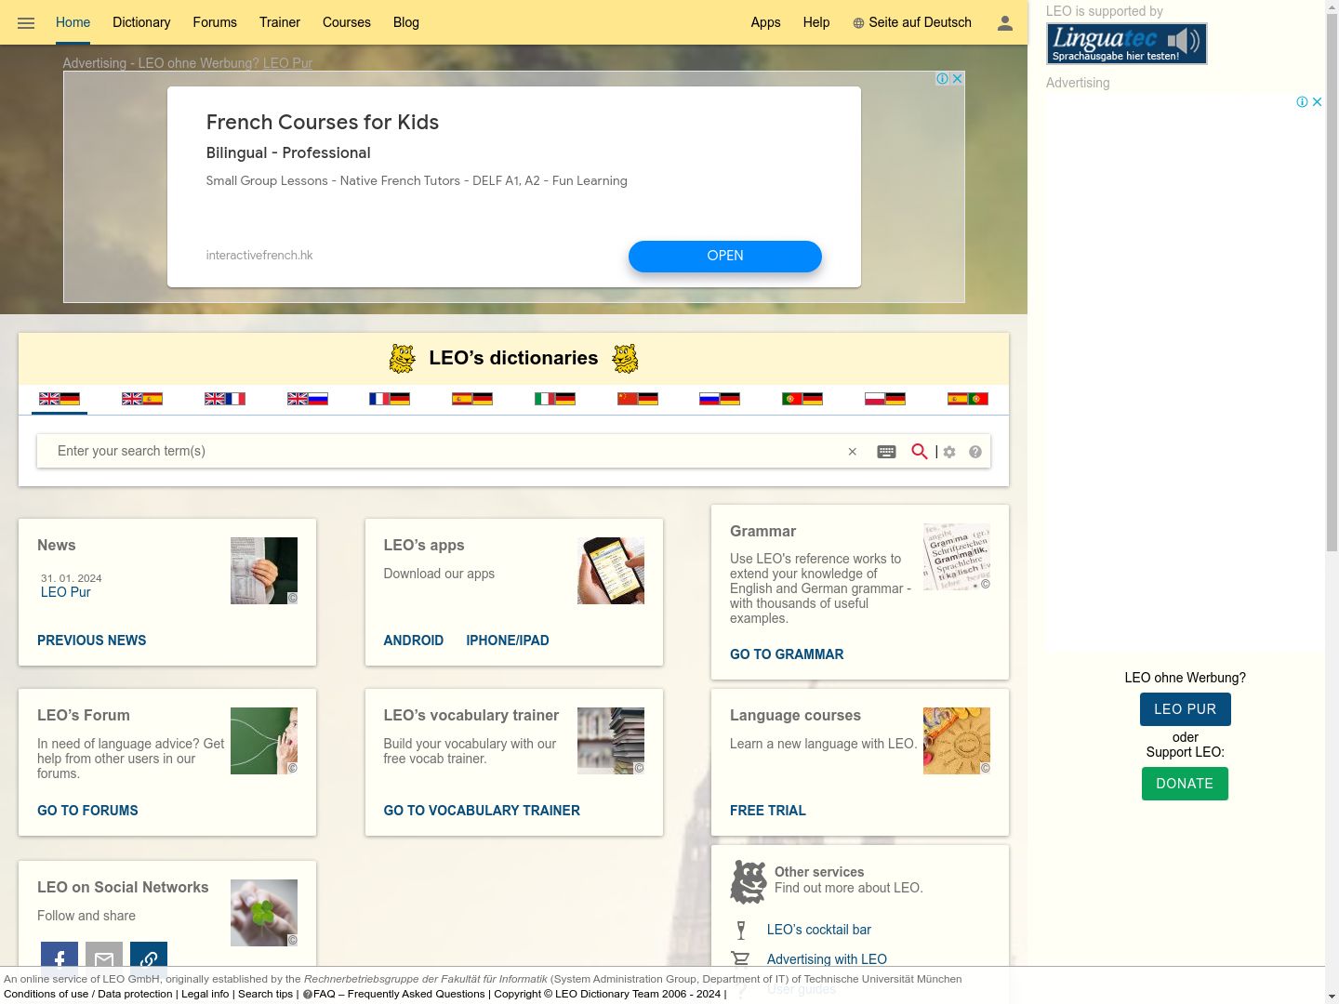
Task: Click GO TO FORUMS link
Action: 87,811
